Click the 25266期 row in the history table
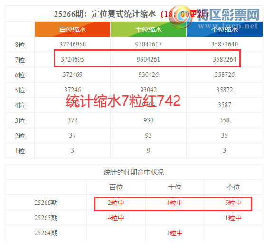264x249 pixels. click(134, 203)
